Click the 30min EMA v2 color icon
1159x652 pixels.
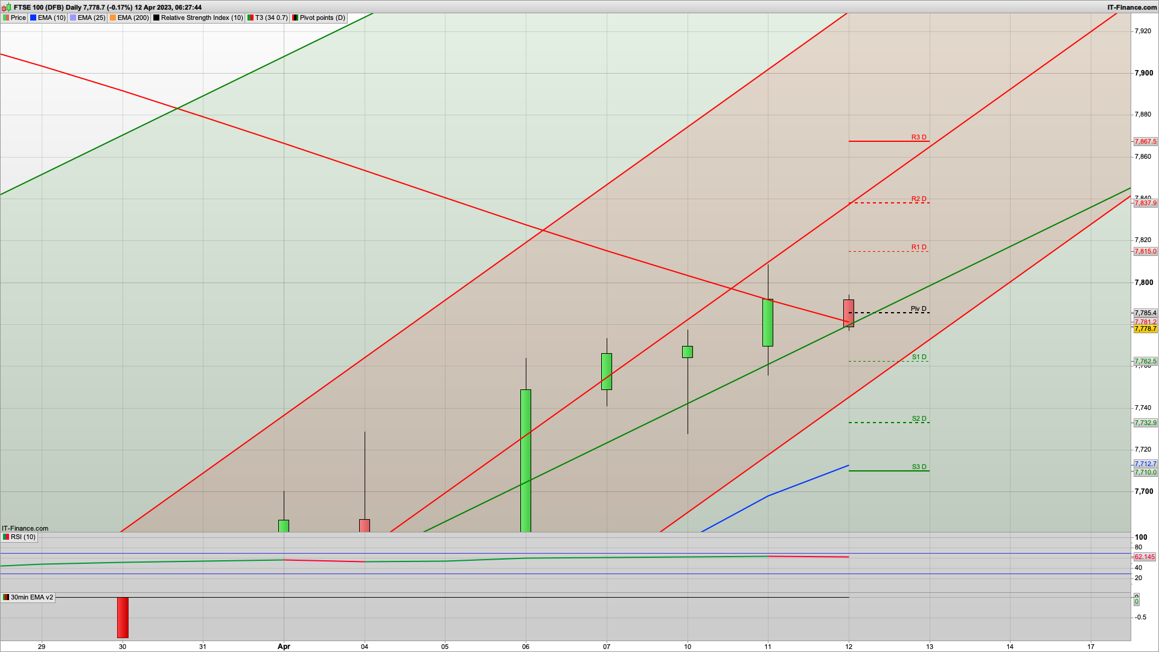pyautogui.click(x=6, y=597)
